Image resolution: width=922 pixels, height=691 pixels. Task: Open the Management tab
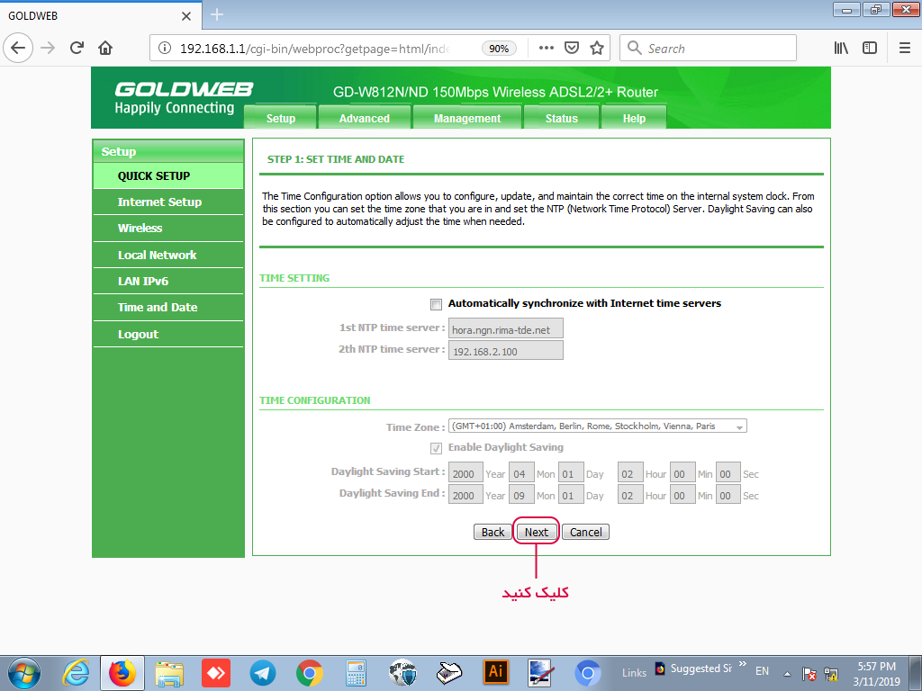tap(466, 118)
